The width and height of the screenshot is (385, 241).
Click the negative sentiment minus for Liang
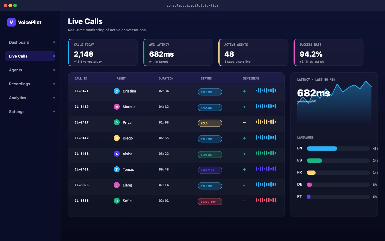[x=244, y=185]
